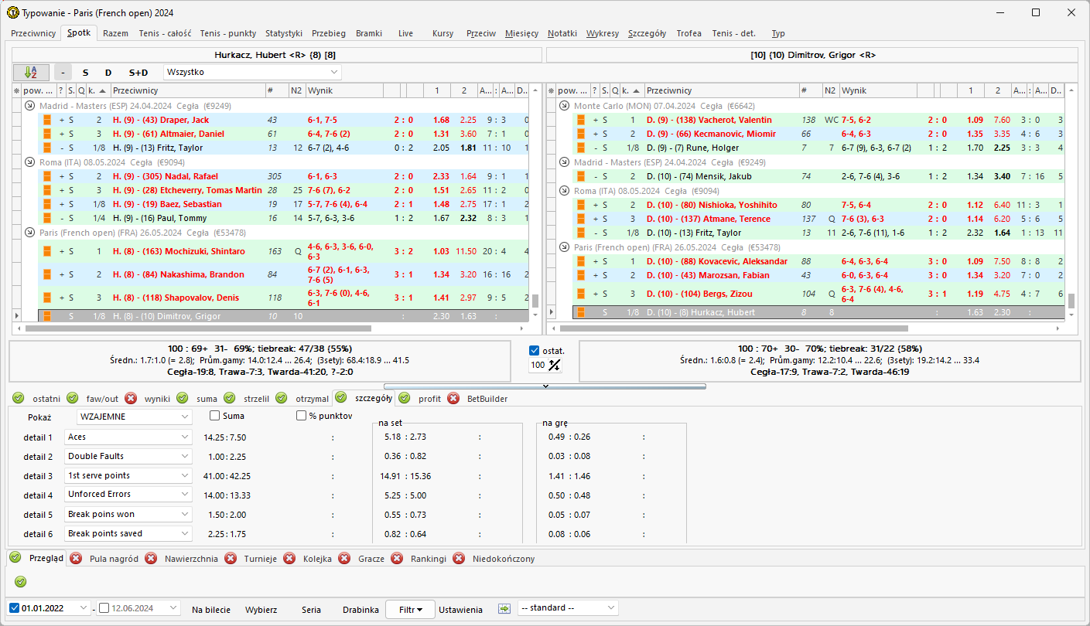Enable the Suma checkbox

click(x=215, y=416)
